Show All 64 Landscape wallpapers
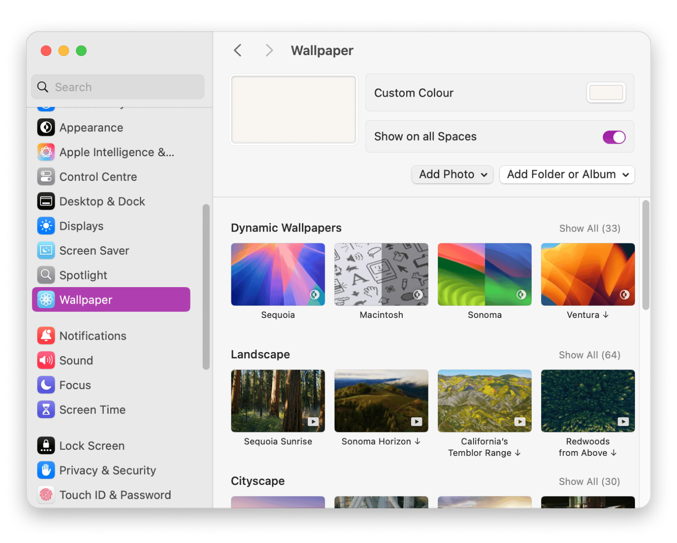This screenshot has height=543, width=677. (x=590, y=355)
